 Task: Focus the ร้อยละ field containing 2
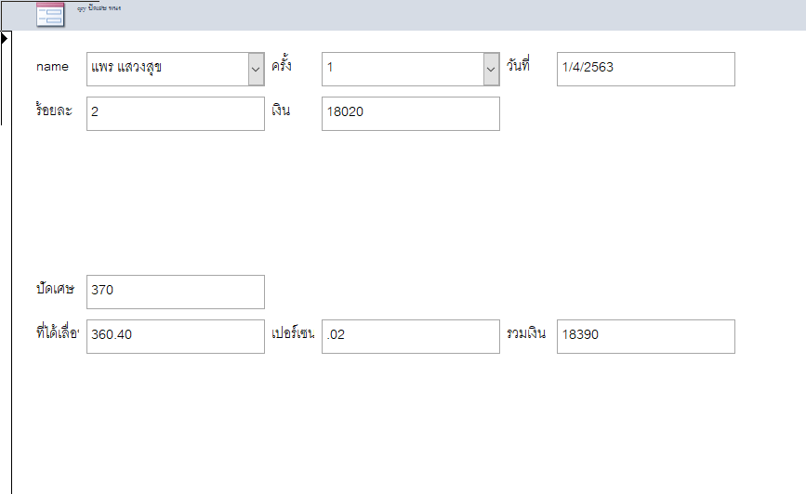175,113
